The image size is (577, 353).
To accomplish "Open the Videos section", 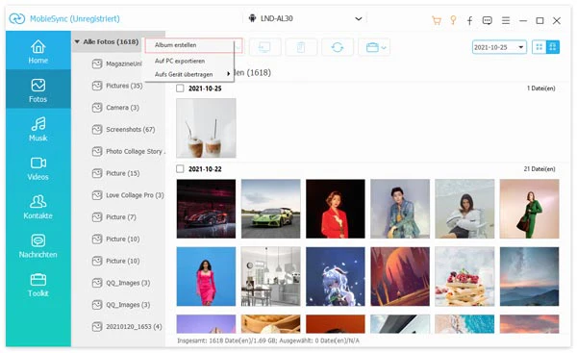I will pyautogui.click(x=38, y=168).
